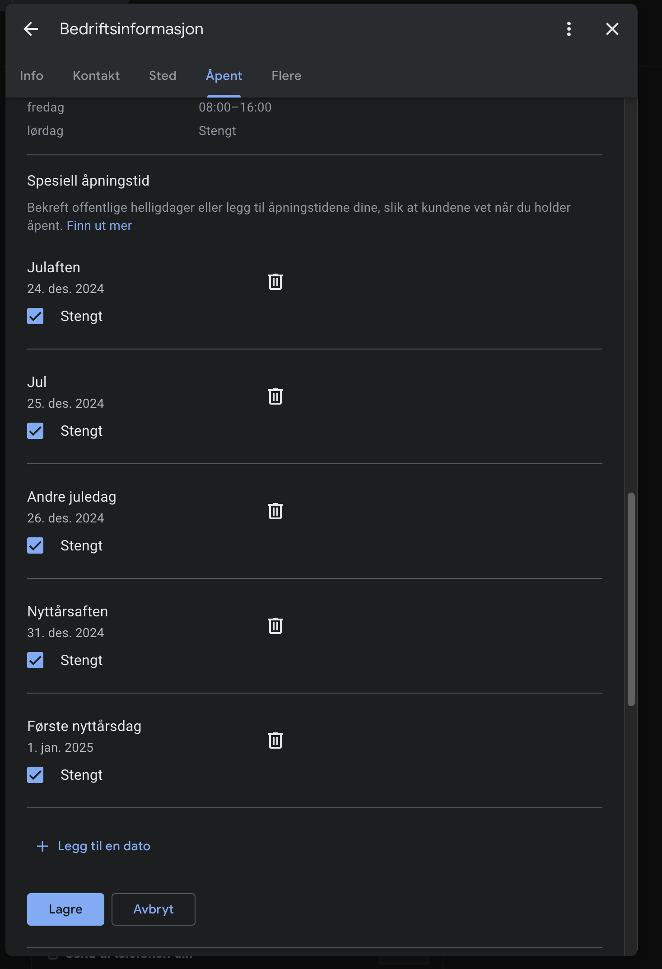Delete the Nyttårsaften date entry
The image size is (662, 969).
tap(275, 626)
